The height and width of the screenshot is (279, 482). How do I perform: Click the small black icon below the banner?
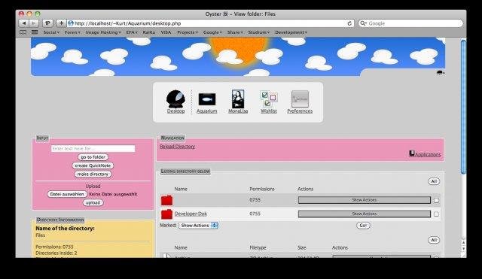(x=440, y=73)
